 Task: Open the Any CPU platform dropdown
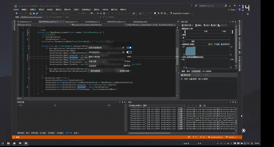69,13
